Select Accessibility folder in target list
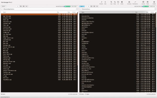157x98 pixels. 117,16
